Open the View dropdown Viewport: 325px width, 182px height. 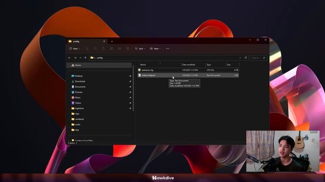[155, 49]
